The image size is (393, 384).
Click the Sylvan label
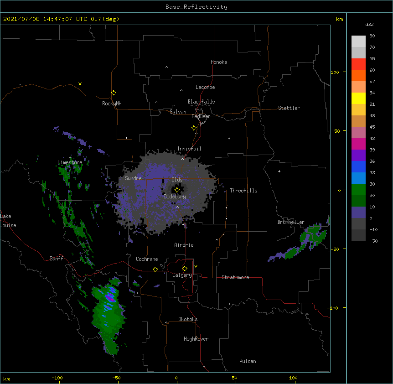(x=178, y=112)
